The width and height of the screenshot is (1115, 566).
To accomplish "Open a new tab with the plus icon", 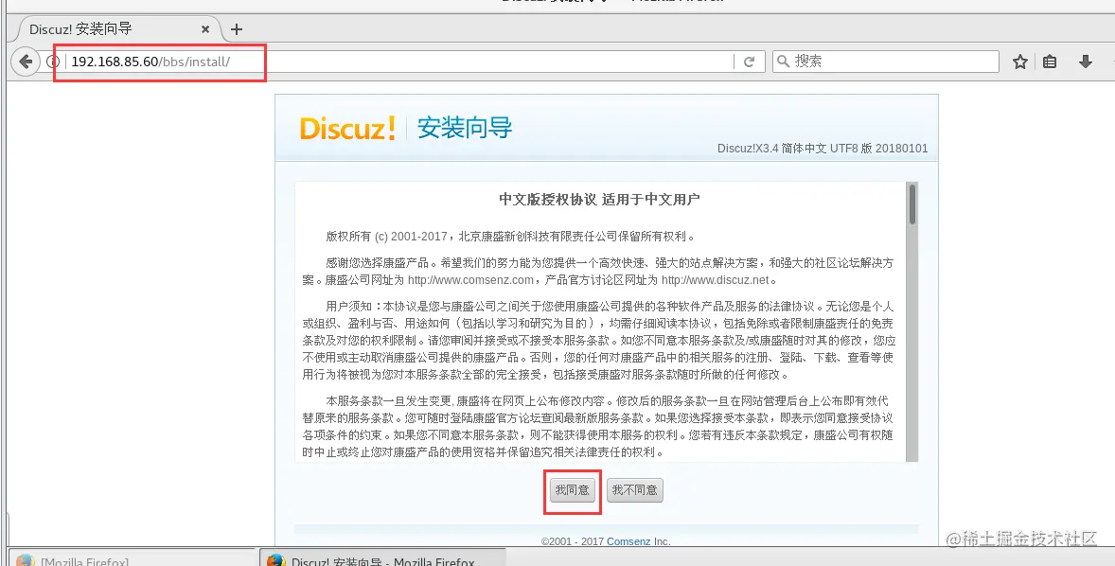I will 236,28.
